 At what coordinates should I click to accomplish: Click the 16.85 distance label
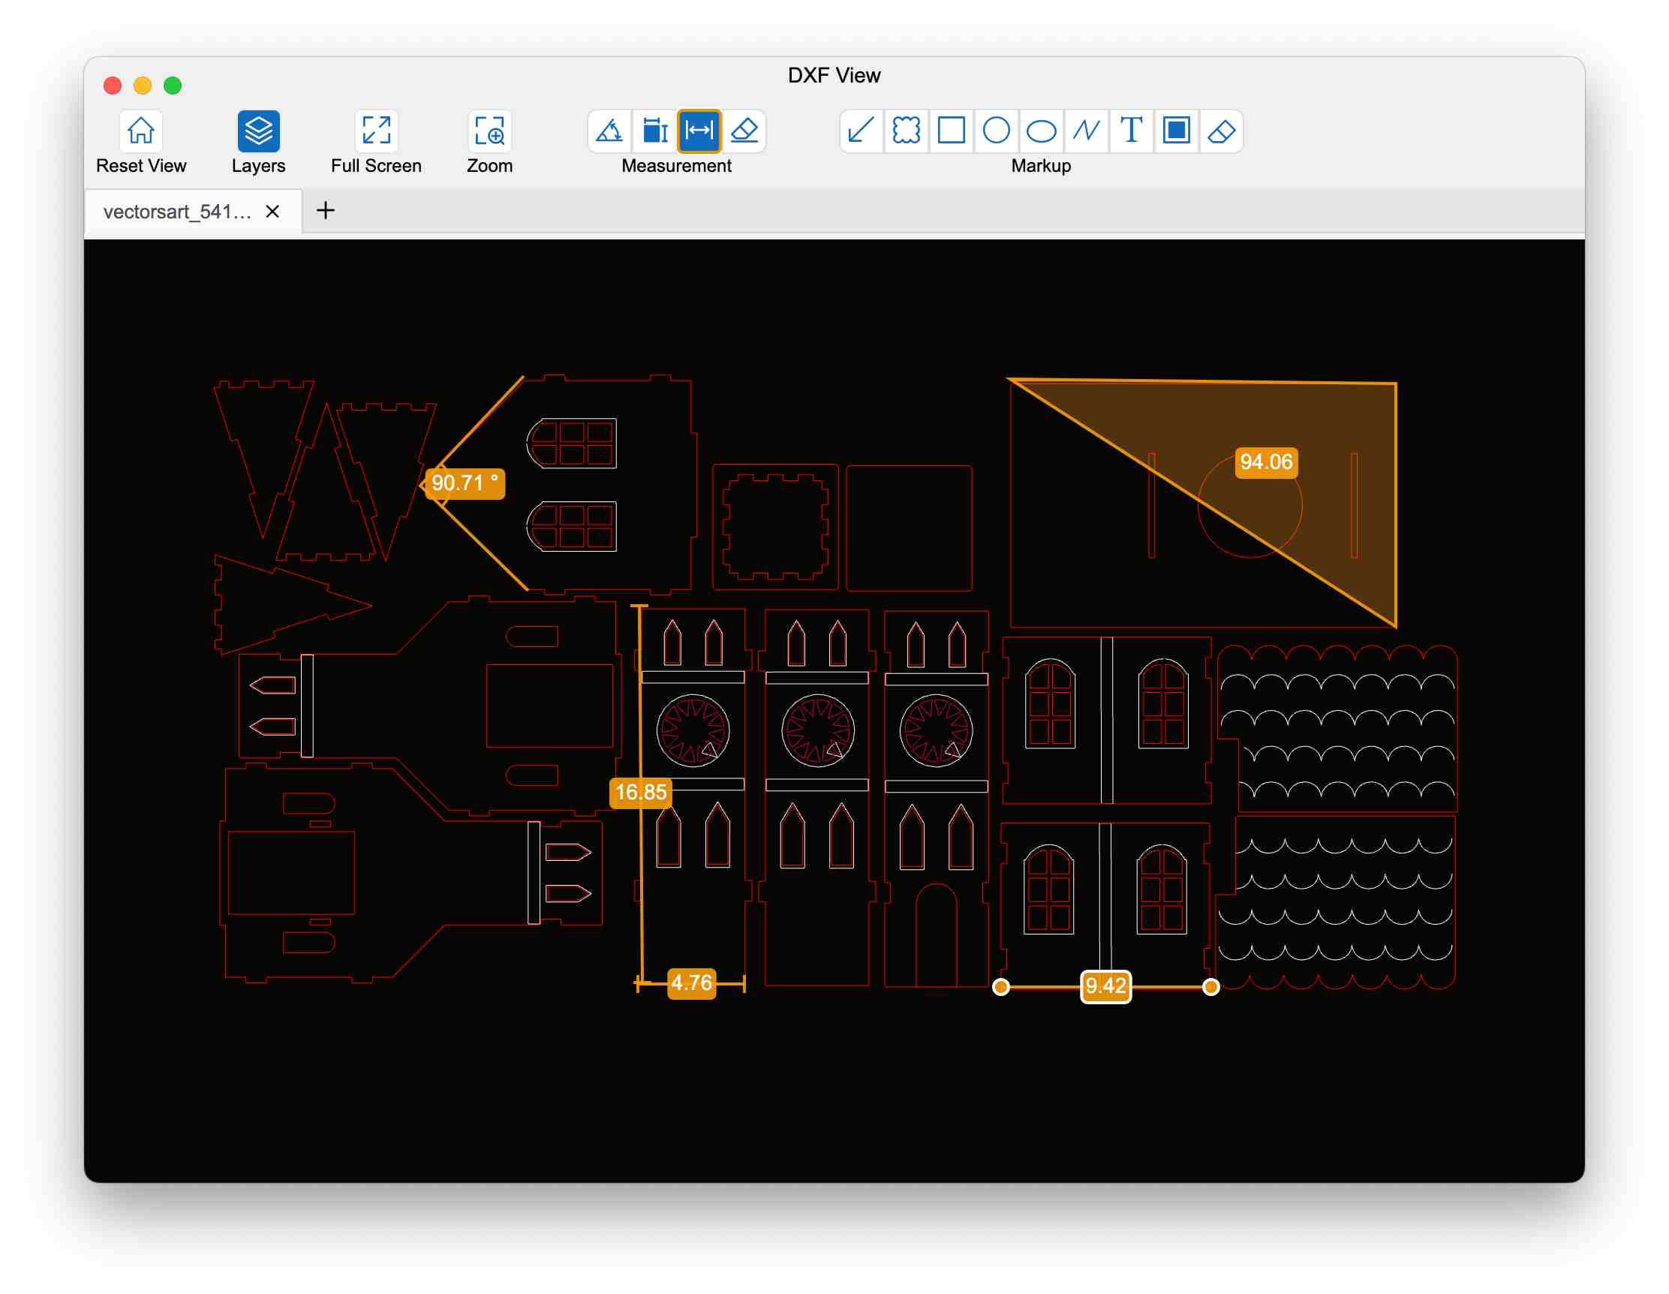click(x=641, y=793)
